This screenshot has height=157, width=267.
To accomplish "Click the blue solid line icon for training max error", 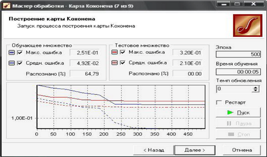I will pyautogui.click(x=12, y=52).
